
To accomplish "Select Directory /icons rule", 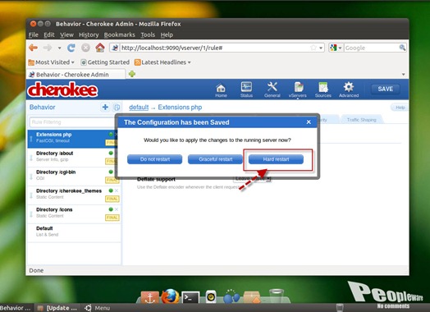I will 74,213.
